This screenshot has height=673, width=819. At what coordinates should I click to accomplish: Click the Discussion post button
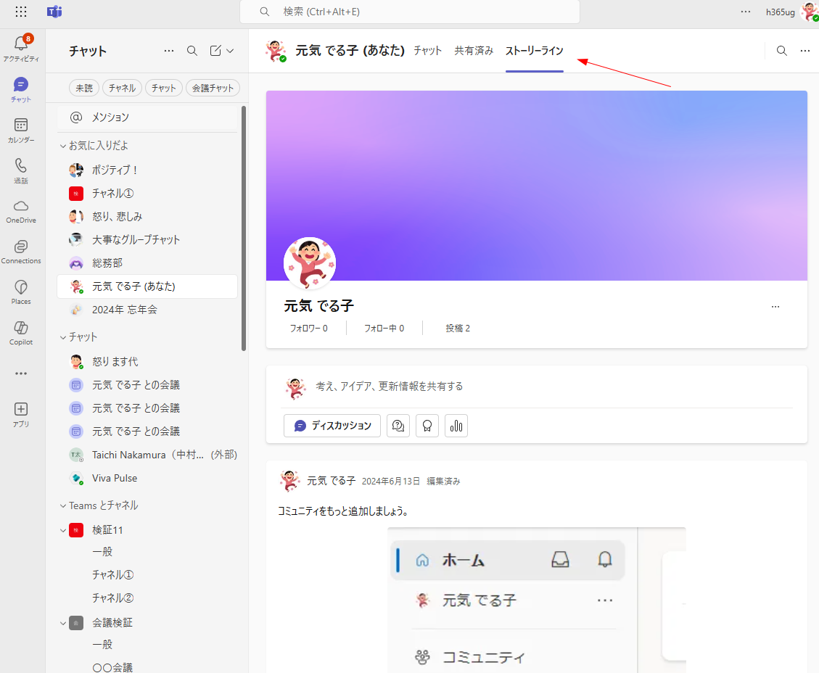pos(332,426)
